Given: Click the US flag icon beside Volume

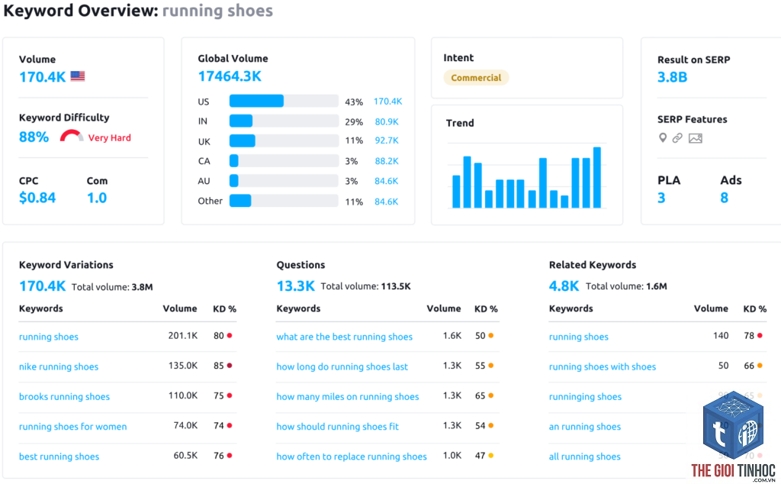Looking at the screenshot, I should click(x=78, y=76).
